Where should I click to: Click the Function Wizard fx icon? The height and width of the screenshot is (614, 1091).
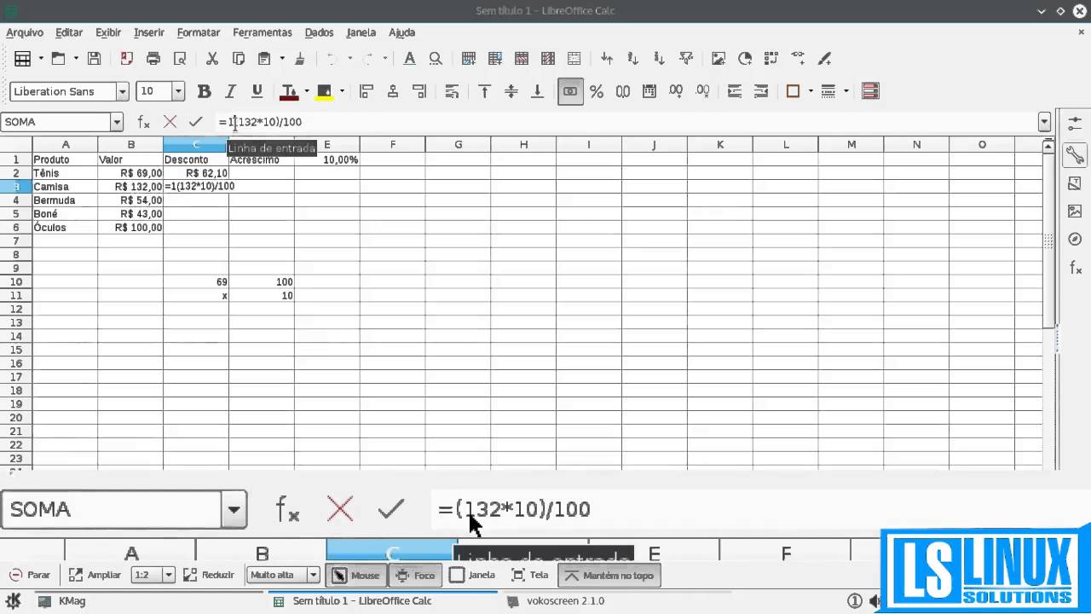tap(143, 122)
